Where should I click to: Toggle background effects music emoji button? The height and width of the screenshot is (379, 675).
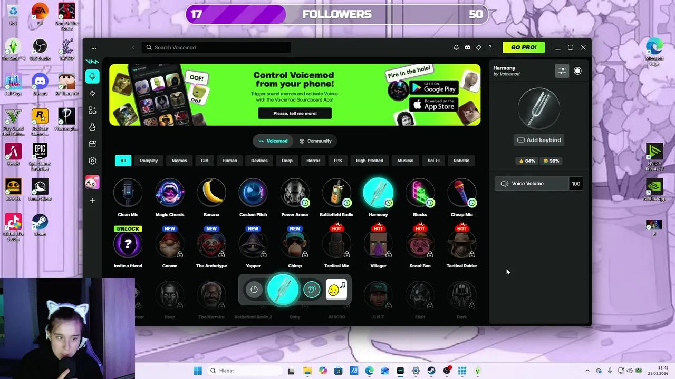point(336,290)
